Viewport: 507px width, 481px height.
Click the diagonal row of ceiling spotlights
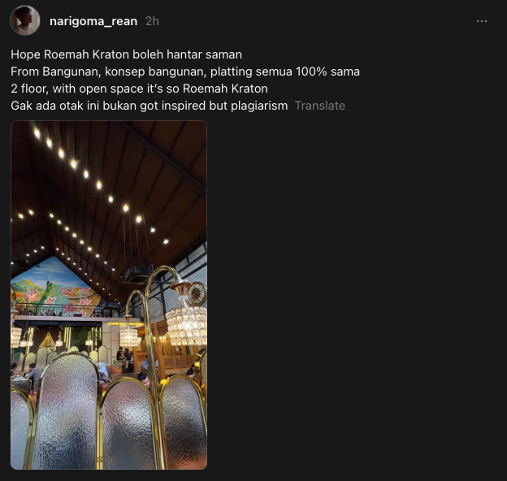coord(99,185)
